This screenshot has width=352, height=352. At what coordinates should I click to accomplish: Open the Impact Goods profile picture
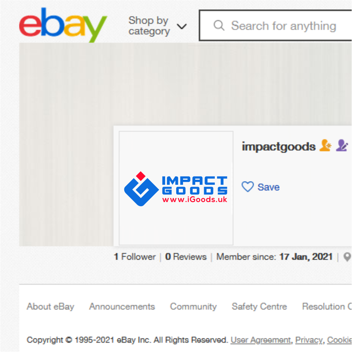tap(176, 188)
